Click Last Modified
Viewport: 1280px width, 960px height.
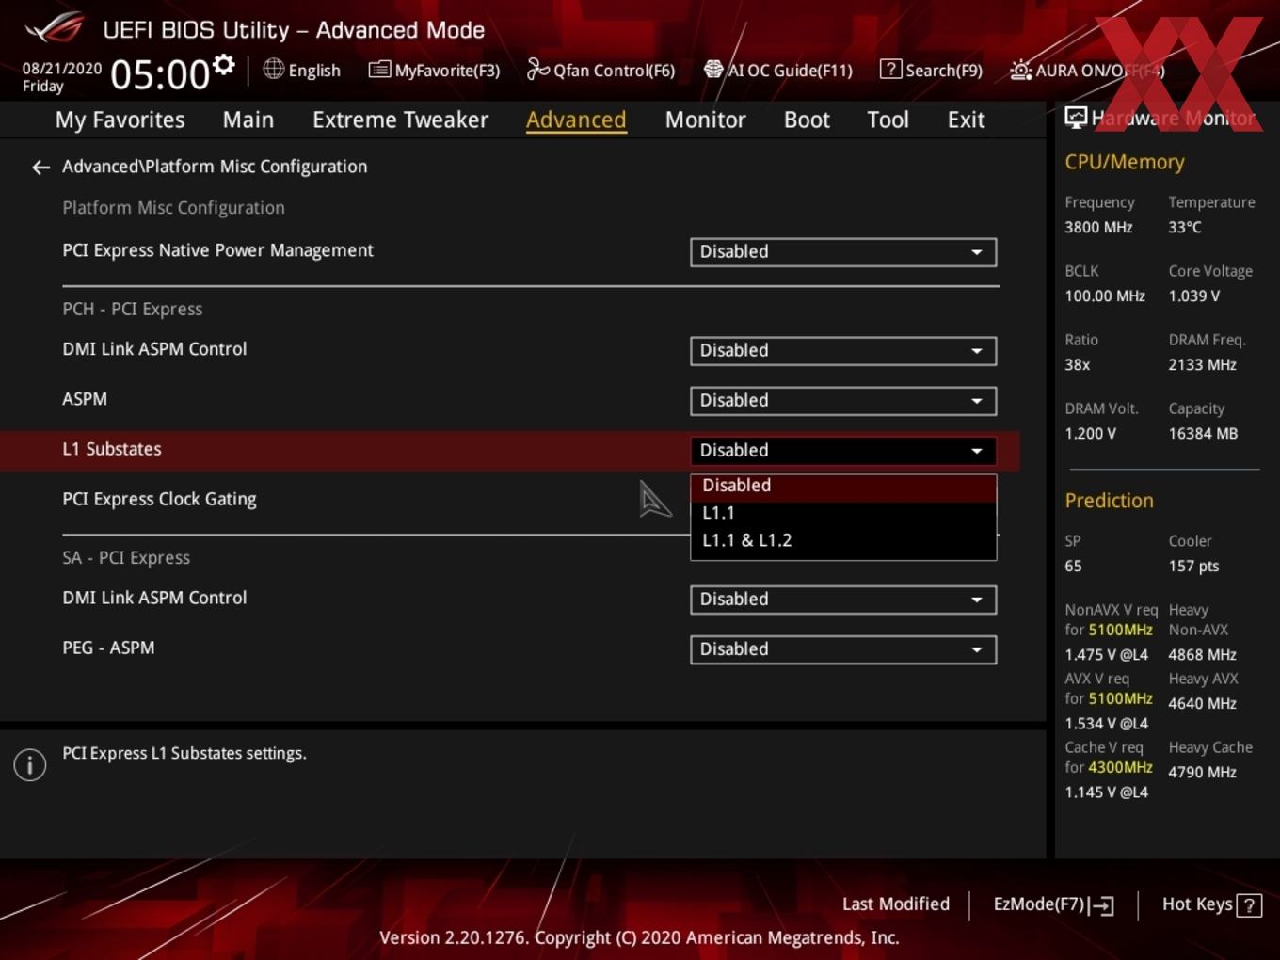click(896, 904)
